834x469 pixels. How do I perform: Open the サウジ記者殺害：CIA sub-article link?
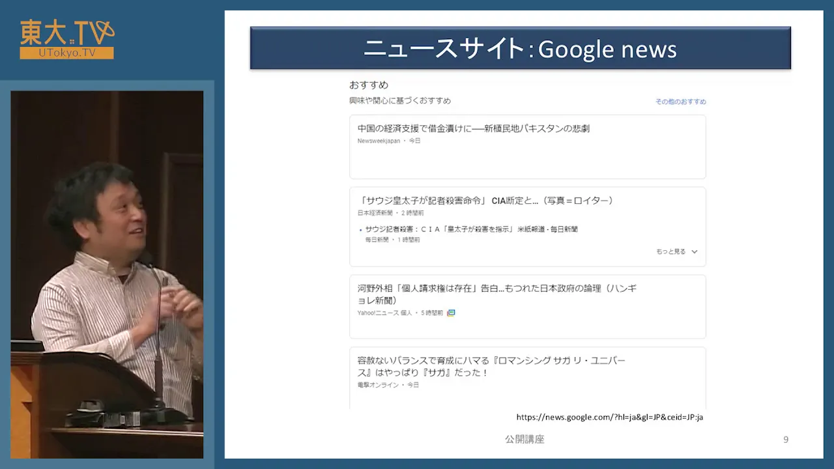(471, 229)
